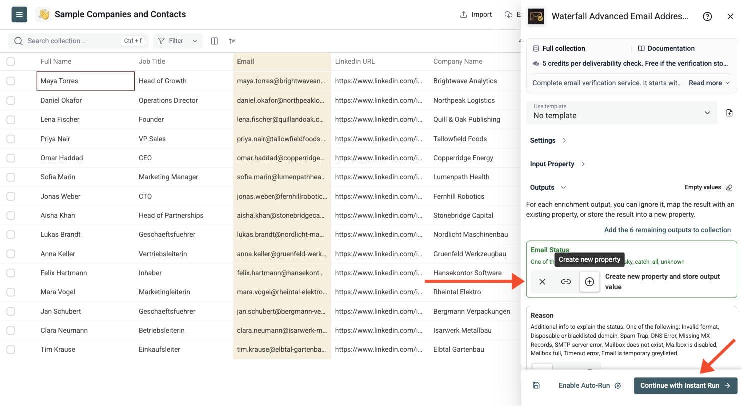Check the Tim Krause row checkbox
Image resolution: width=742 pixels, height=406 pixels.
[11, 349]
